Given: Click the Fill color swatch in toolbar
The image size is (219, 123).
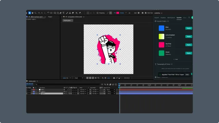Looking at the screenshot, I should point(118,13).
